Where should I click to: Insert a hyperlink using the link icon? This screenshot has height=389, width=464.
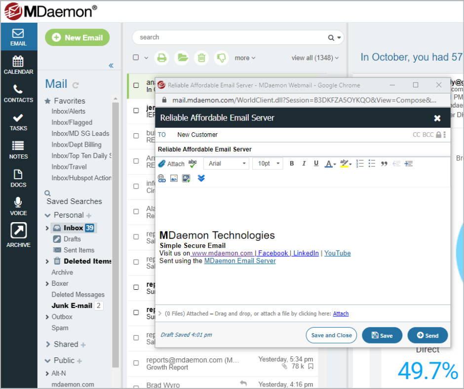pyautogui.click(x=162, y=178)
